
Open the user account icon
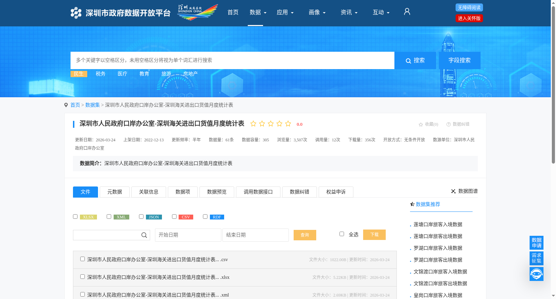click(x=407, y=12)
